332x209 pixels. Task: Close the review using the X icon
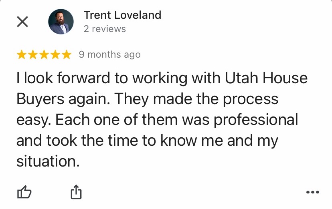[22, 22]
